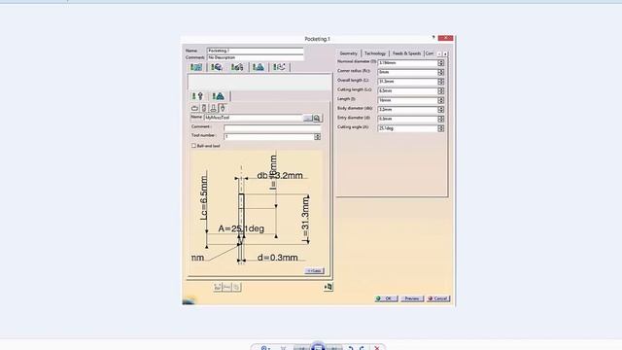Click the arrow-and-sheet icon right of the greyed icons

pos(328,287)
